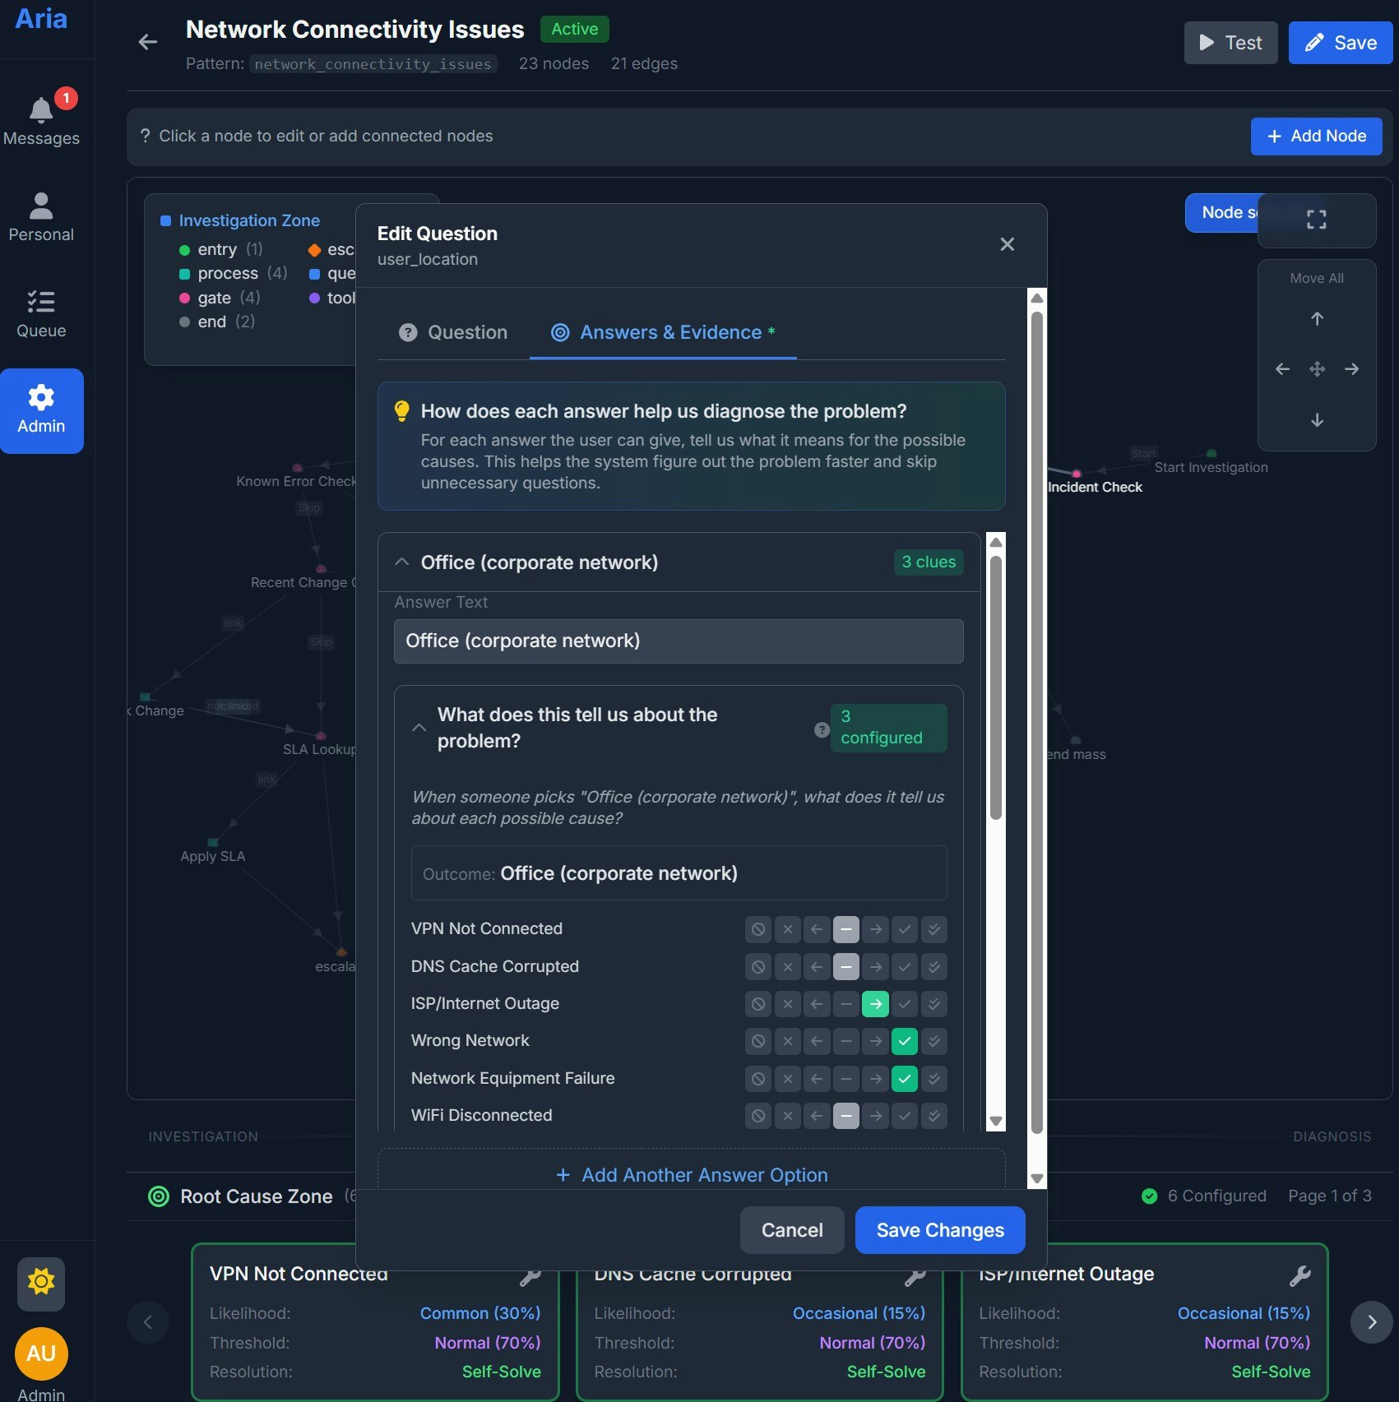Screen dimensions: 1399x1402
Task: Rule out Wrong Network using the ban icon
Action: (x=757, y=1041)
